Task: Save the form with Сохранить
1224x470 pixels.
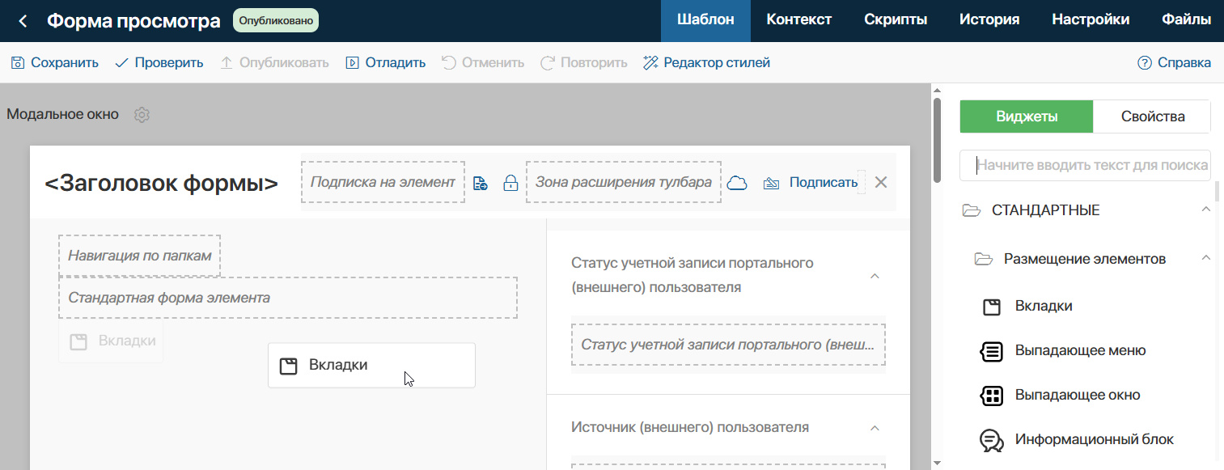Action: click(55, 62)
